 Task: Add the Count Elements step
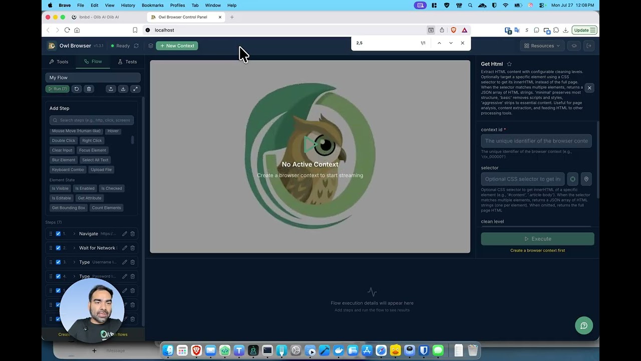pos(106,208)
